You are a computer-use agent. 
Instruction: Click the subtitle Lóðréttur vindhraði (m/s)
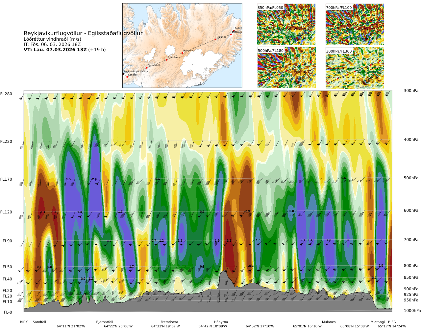52,39
